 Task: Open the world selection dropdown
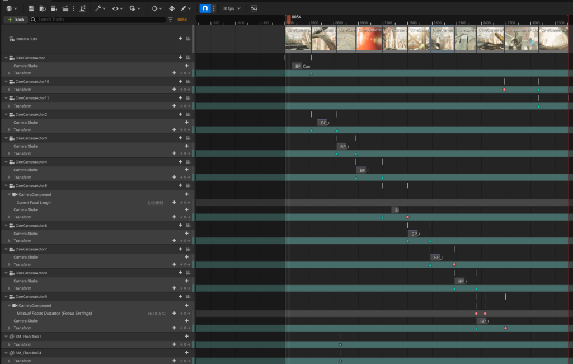click(12, 8)
